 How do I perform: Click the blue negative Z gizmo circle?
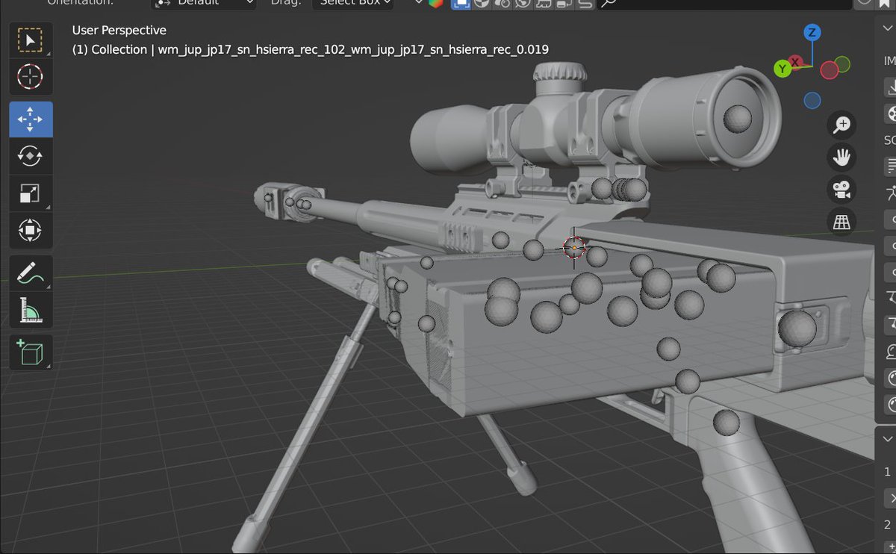pos(812,100)
